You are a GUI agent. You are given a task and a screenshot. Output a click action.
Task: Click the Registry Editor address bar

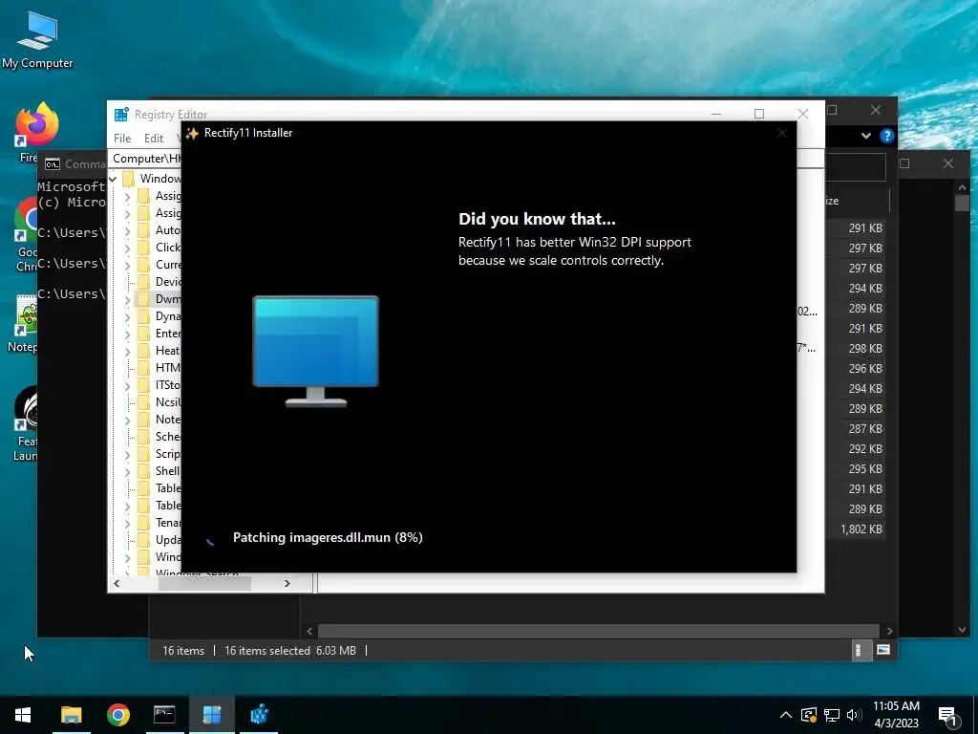coord(145,159)
